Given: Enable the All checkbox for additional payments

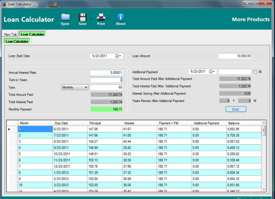Looking at the screenshot, I should coord(255,72).
